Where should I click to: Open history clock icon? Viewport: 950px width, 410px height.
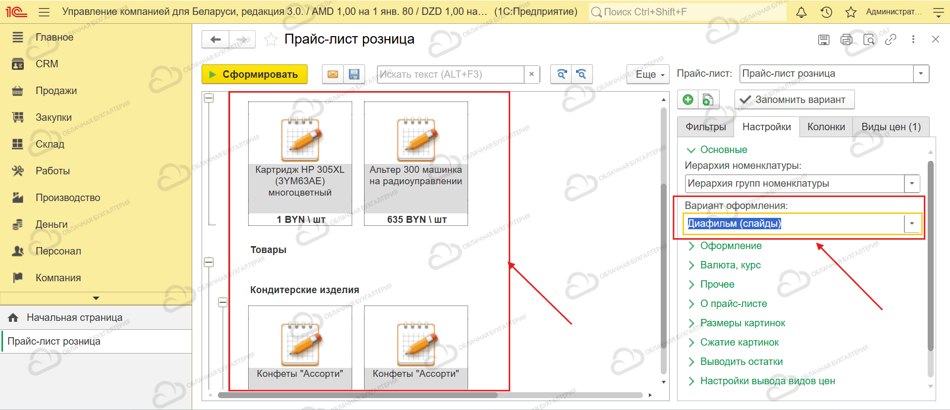click(826, 12)
